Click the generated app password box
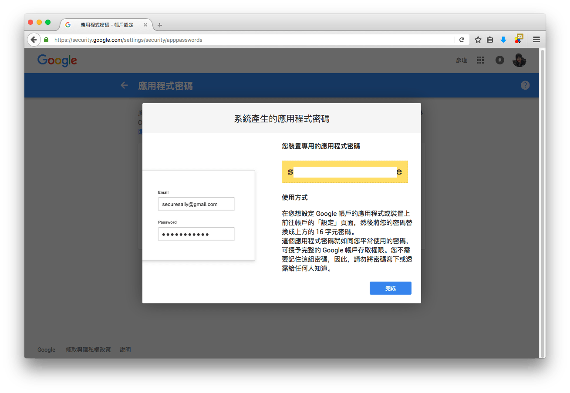The image size is (570, 393). point(344,171)
